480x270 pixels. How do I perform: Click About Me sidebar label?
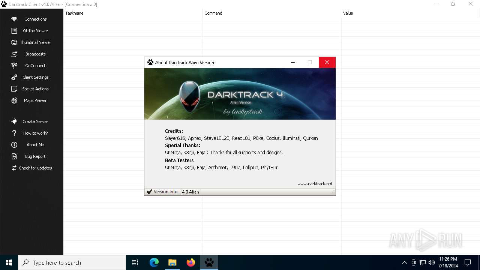click(36, 145)
